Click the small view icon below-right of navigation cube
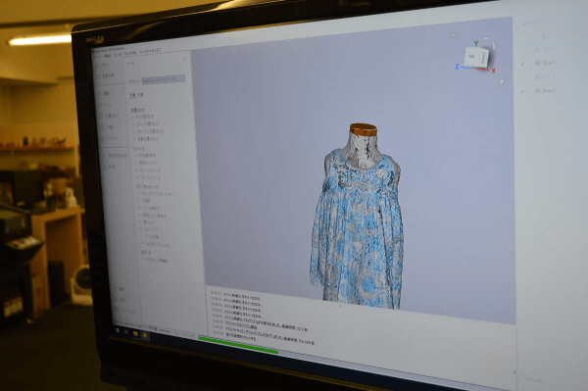Screen dimensions: 588x391 (x=500, y=80)
